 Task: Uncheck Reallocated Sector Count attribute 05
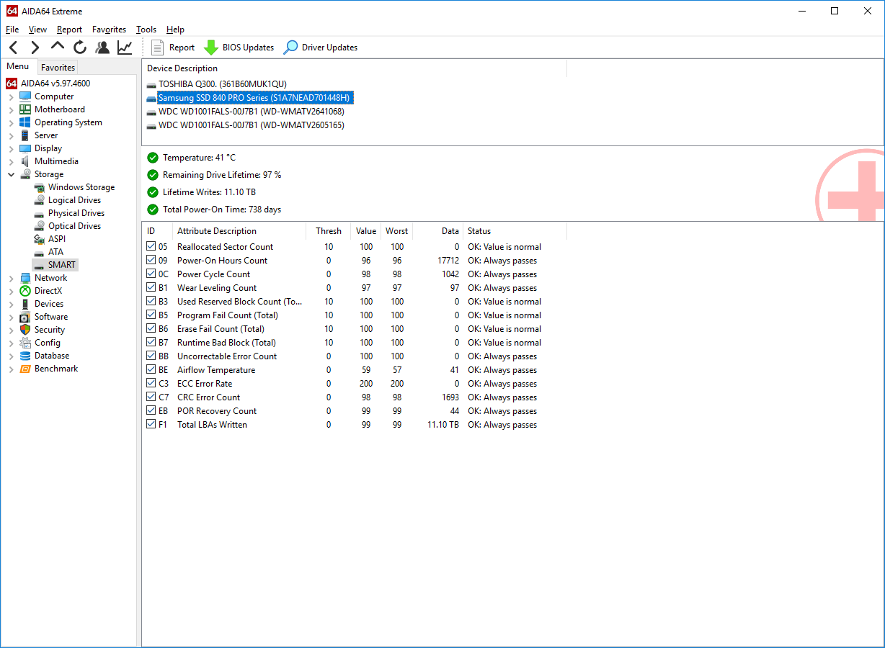151,246
